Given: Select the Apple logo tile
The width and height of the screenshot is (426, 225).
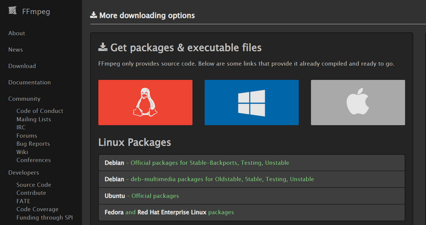Looking at the screenshot, I should [358, 102].
